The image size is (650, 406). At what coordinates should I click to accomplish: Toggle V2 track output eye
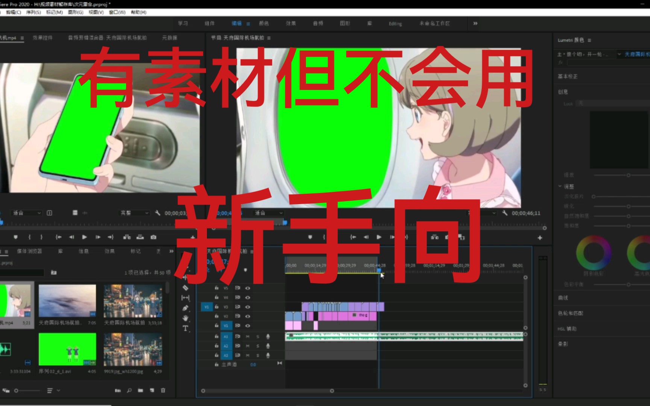coord(248,316)
